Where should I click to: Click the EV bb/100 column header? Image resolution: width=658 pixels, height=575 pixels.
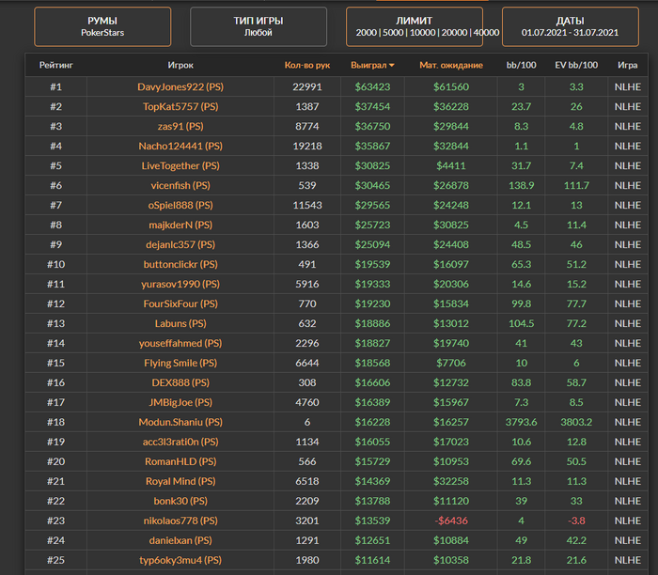click(x=575, y=66)
